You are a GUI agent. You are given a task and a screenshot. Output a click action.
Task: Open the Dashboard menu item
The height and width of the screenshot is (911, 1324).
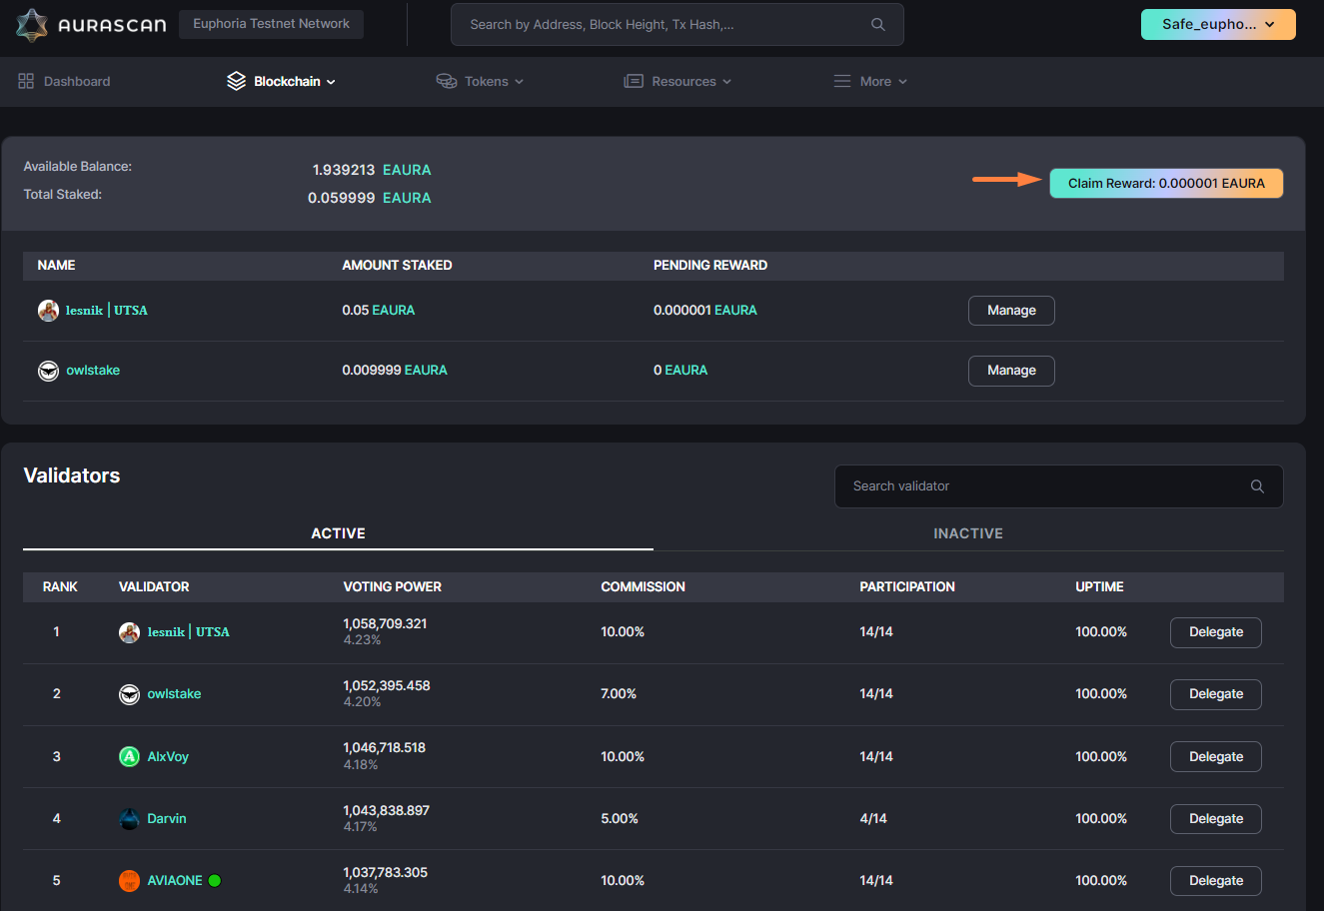click(x=64, y=81)
